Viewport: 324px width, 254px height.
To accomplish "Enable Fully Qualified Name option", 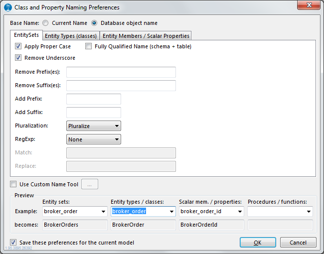I will click(89, 46).
